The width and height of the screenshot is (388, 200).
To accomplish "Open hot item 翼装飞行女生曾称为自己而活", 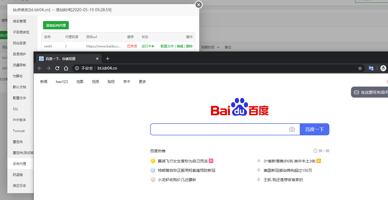I will 183,161.
